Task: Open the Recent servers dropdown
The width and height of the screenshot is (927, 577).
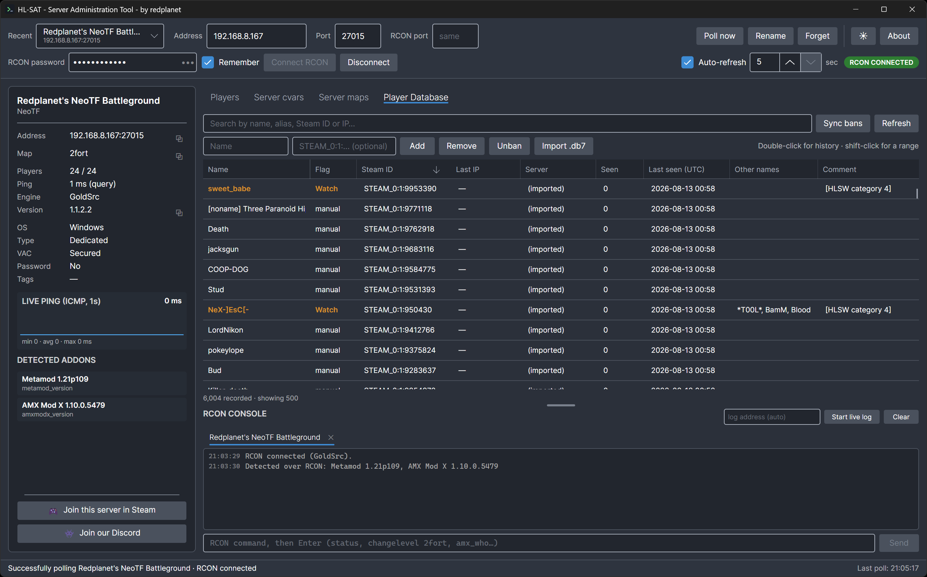Action: pyautogui.click(x=100, y=36)
